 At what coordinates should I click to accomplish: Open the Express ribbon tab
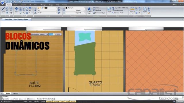point(65,5)
